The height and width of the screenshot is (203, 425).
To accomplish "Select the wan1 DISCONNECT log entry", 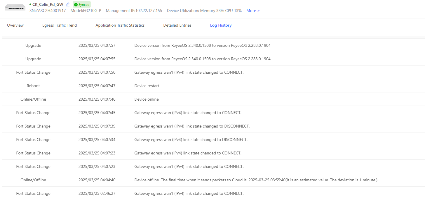I will 214,126.
